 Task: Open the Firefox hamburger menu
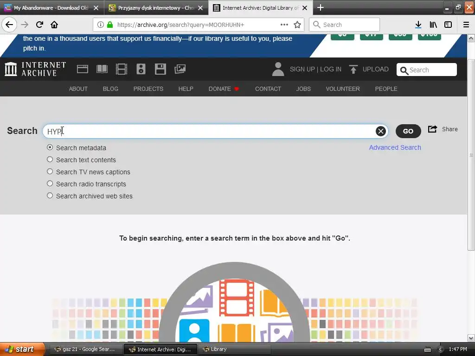(466, 25)
